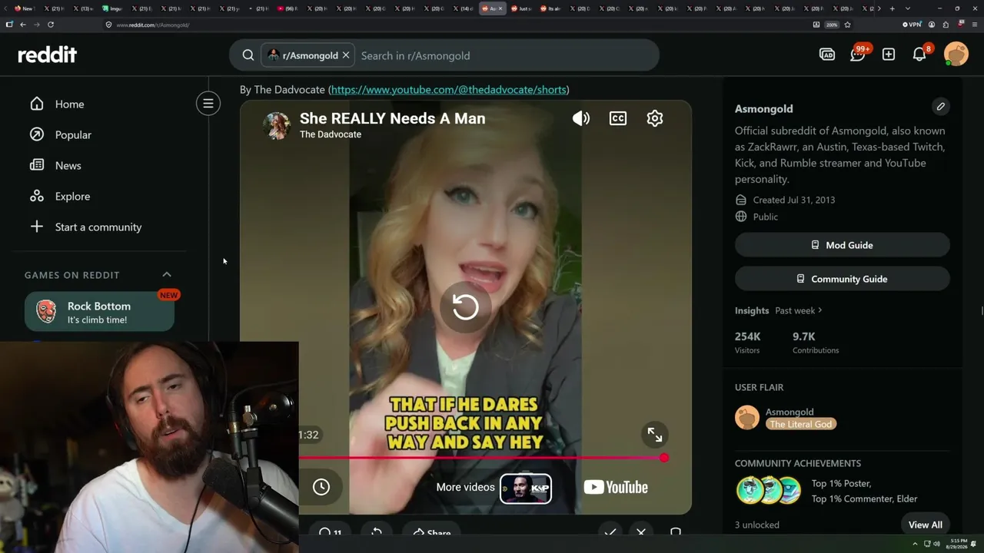This screenshot has width=984, height=553.
Task: Click the browser forward arrow
Action: tap(36, 25)
